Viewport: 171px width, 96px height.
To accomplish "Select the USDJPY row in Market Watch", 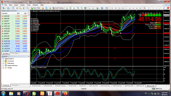I will [x=14, y=21].
